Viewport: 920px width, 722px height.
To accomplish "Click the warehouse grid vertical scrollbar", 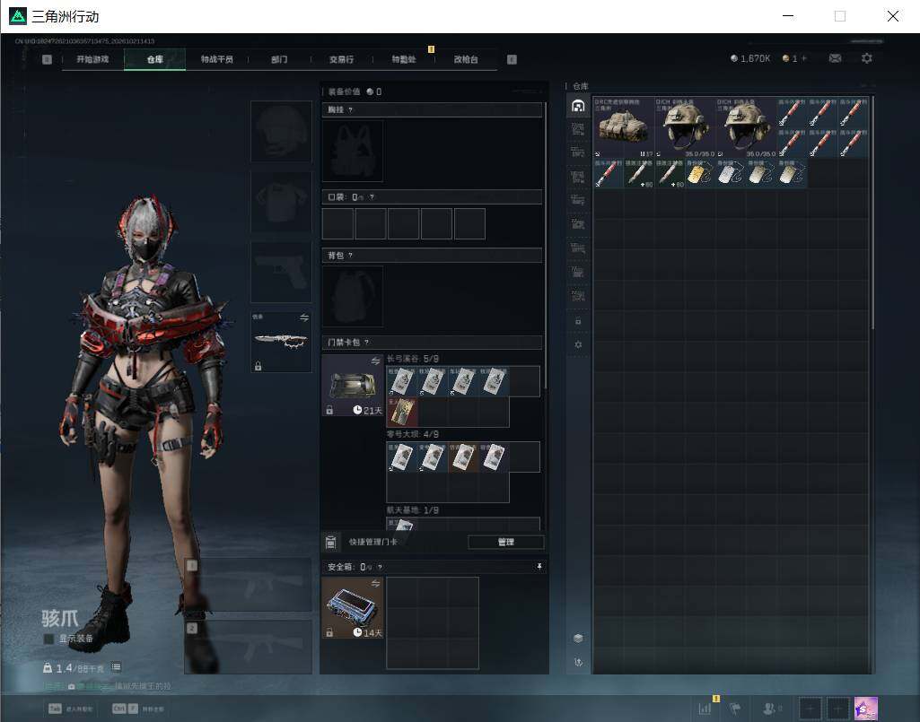I will (872, 213).
